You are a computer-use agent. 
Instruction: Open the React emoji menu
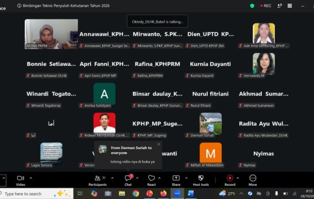151,181
